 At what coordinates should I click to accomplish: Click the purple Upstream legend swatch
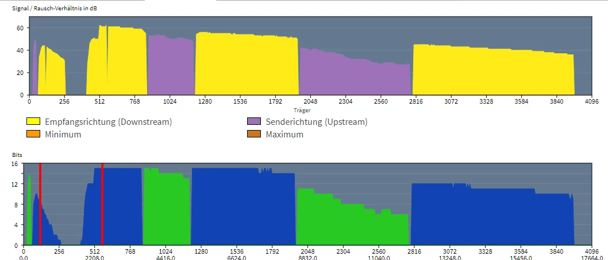coord(255,121)
